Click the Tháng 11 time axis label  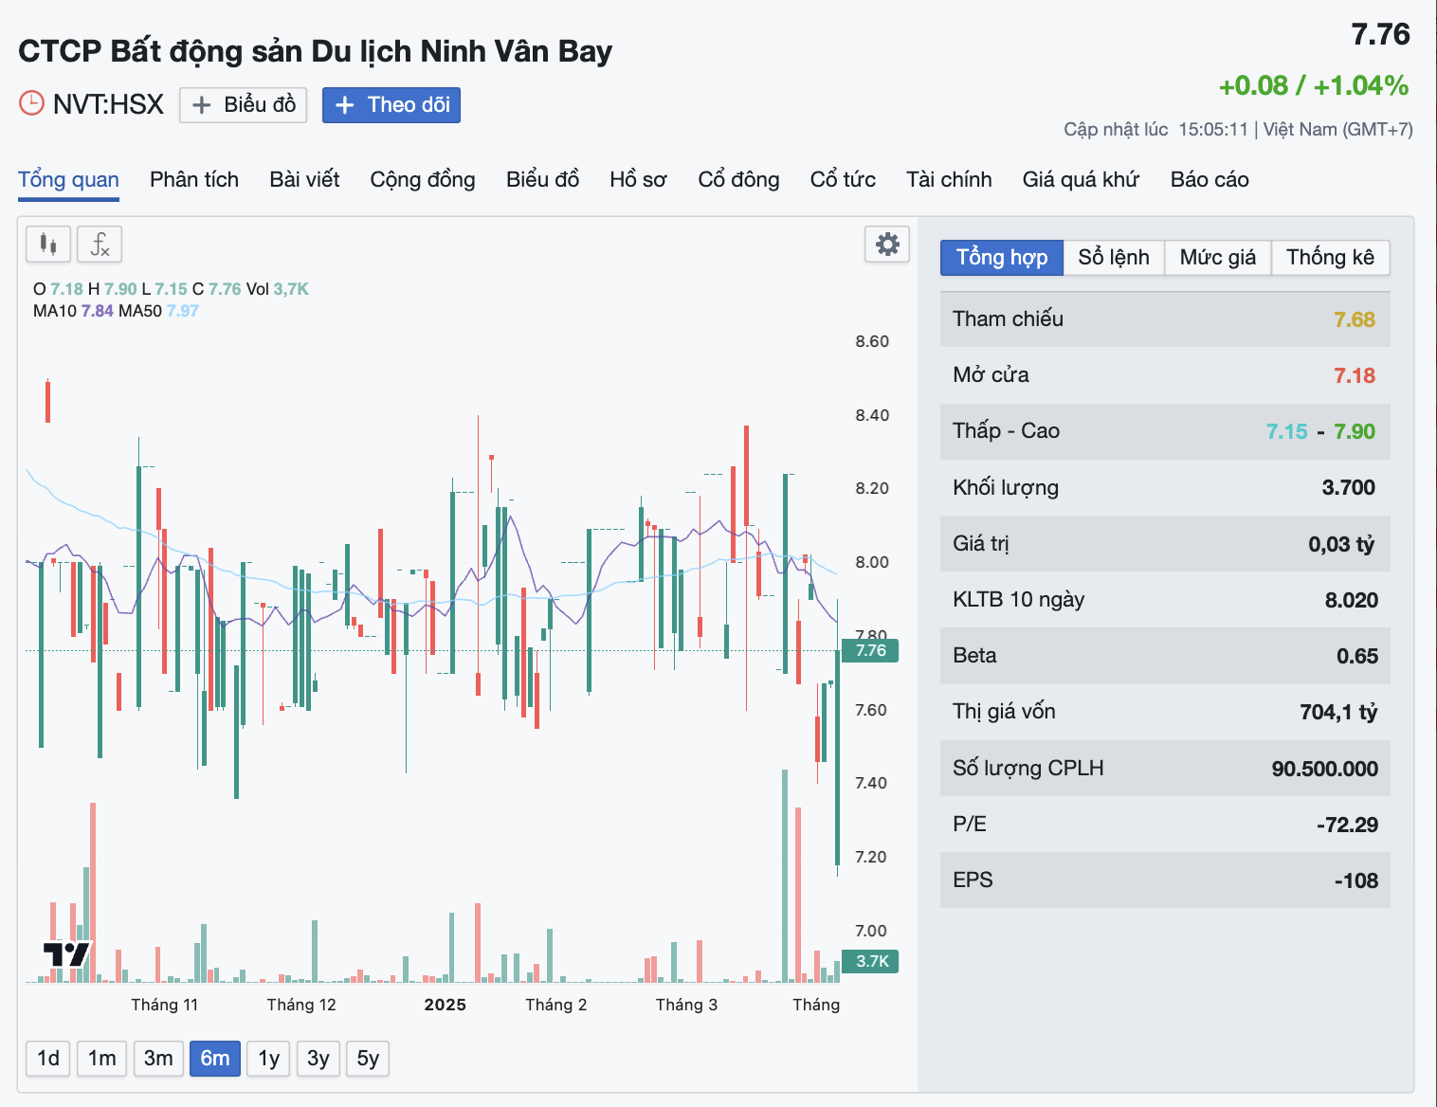pyautogui.click(x=165, y=1005)
